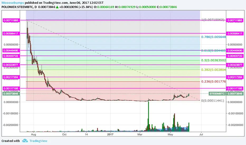Click the 0.00000000 tick on right axis
Image resolution: width=246 pixels, height=145 pixels.
click(x=235, y=102)
